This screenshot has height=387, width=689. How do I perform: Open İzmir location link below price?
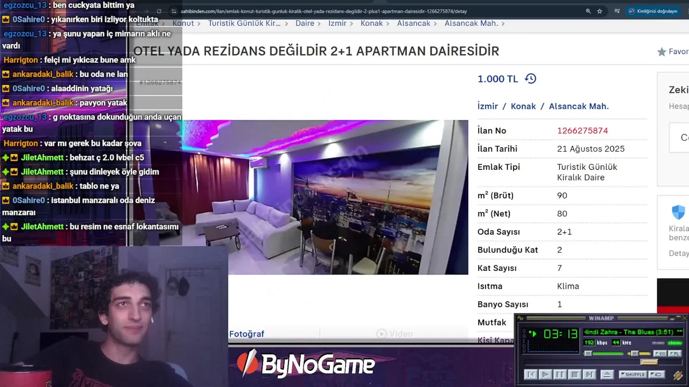488,106
